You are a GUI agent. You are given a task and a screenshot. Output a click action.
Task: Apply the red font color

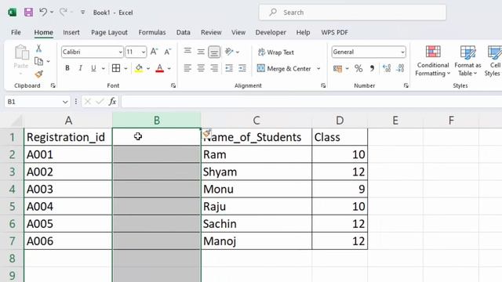tap(160, 68)
